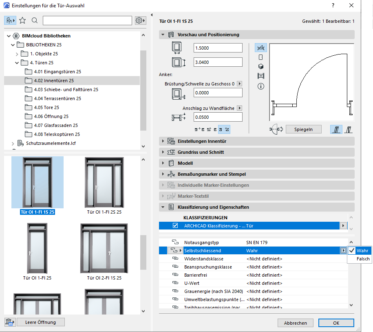Show favorites with the star icon

22,21
